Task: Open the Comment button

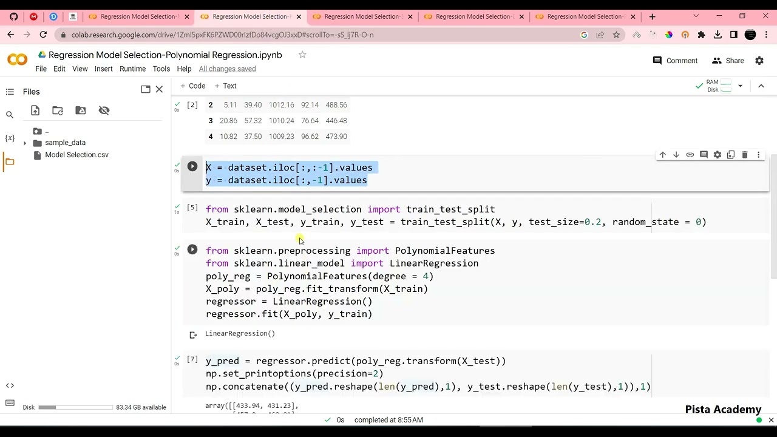Action: click(x=675, y=61)
